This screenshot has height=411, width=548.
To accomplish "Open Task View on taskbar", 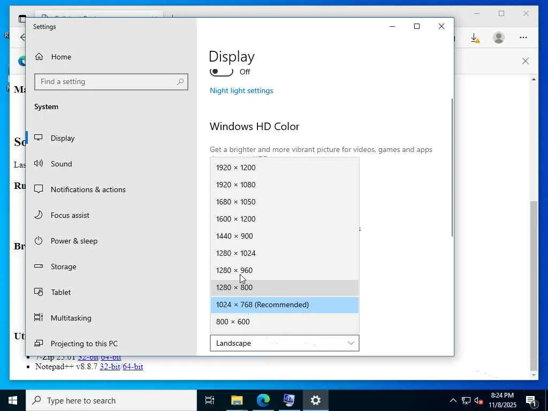I will 210,400.
